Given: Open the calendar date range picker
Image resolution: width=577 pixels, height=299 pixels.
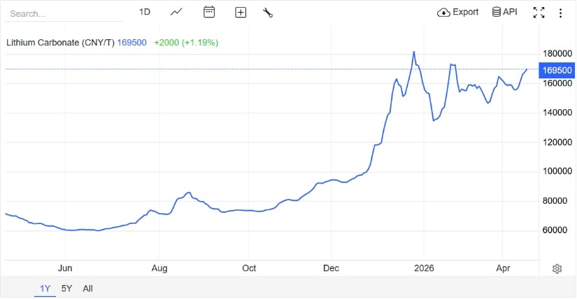Looking at the screenshot, I should [x=208, y=12].
